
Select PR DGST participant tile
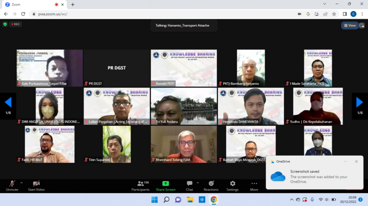tap(117, 68)
